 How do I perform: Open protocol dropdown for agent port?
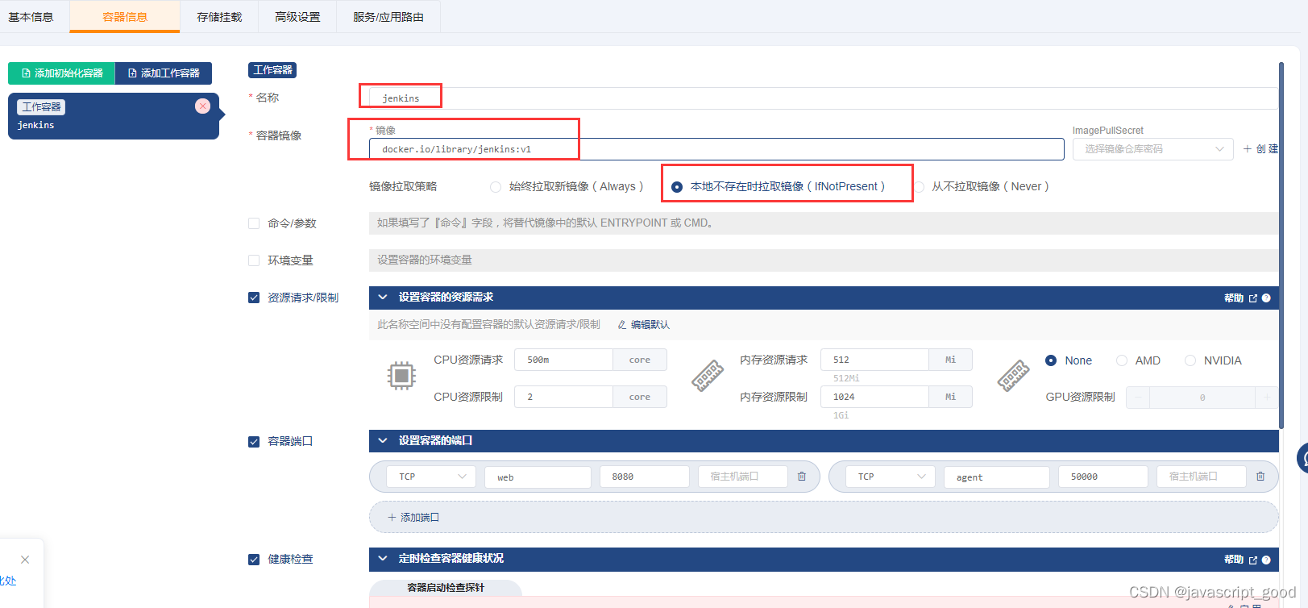[x=891, y=477]
